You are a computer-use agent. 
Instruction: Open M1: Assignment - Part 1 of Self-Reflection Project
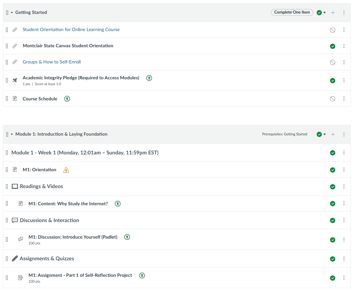point(80,275)
